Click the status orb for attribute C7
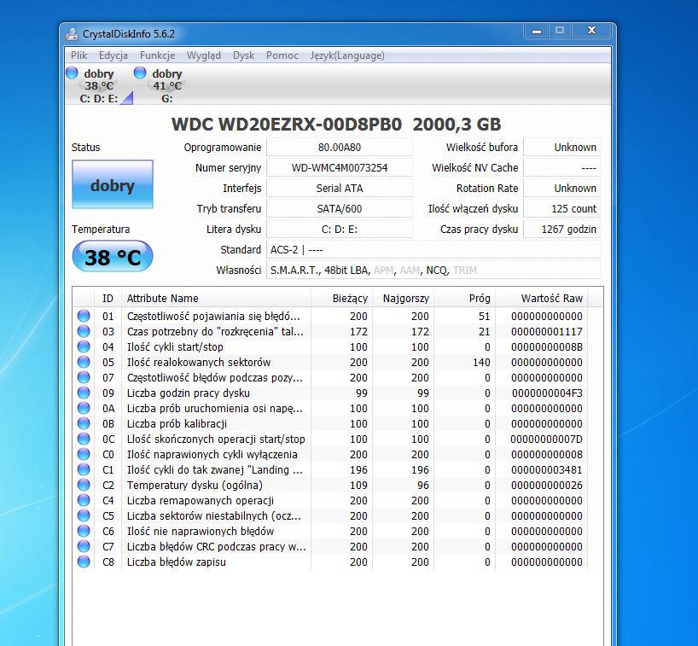The height and width of the screenshot is (646, 698). (x=84, y=546)
